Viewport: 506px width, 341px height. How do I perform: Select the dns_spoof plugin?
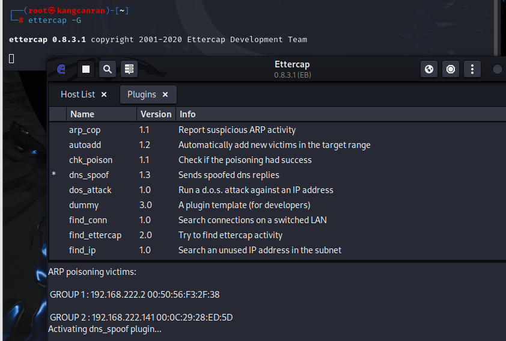click(278, 175)
